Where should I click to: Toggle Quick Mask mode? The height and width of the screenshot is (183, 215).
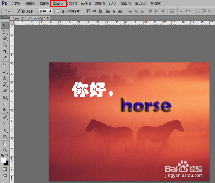point(5,169)
